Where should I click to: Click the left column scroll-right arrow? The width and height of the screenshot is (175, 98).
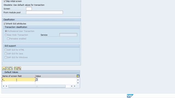7,86
